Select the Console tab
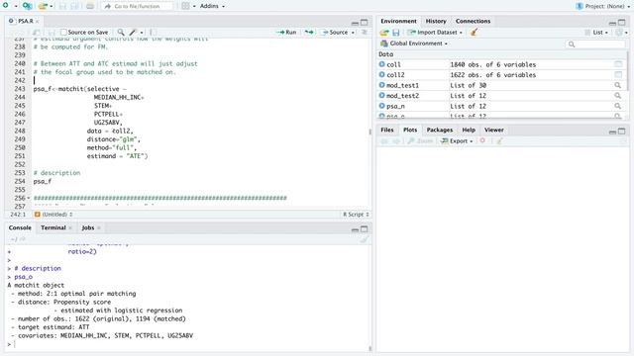Screen dimensions: 634x356 [20, 227]
